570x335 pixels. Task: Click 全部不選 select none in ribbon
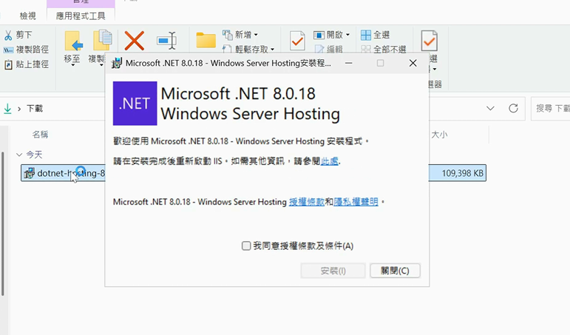pos(384,49)
